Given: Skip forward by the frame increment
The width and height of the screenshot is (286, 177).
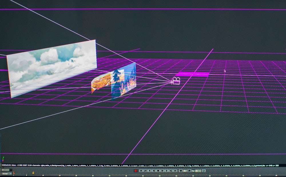Looking at the screenshot, I should click(189, 171).
